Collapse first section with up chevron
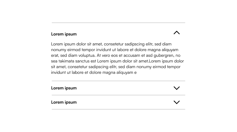The height and width of the screenshot is (132, 237). point(177,33)
